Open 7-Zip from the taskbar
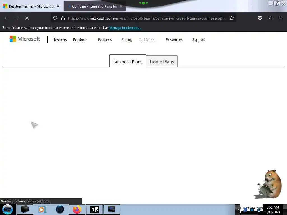 click(94, 209)
